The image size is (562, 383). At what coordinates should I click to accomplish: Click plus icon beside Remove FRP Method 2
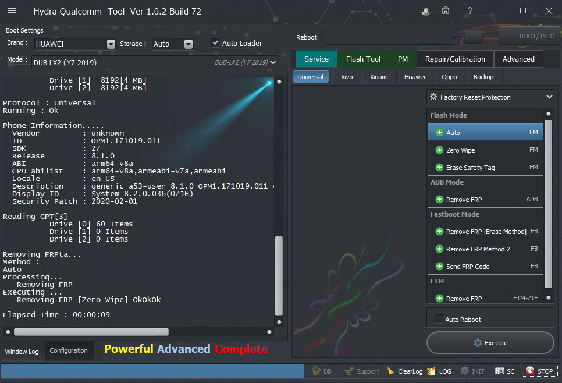pyautogui.click(x=439, y=249)
